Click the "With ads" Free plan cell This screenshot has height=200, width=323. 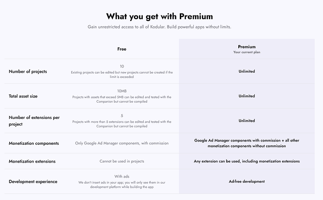tap(122, 176)
